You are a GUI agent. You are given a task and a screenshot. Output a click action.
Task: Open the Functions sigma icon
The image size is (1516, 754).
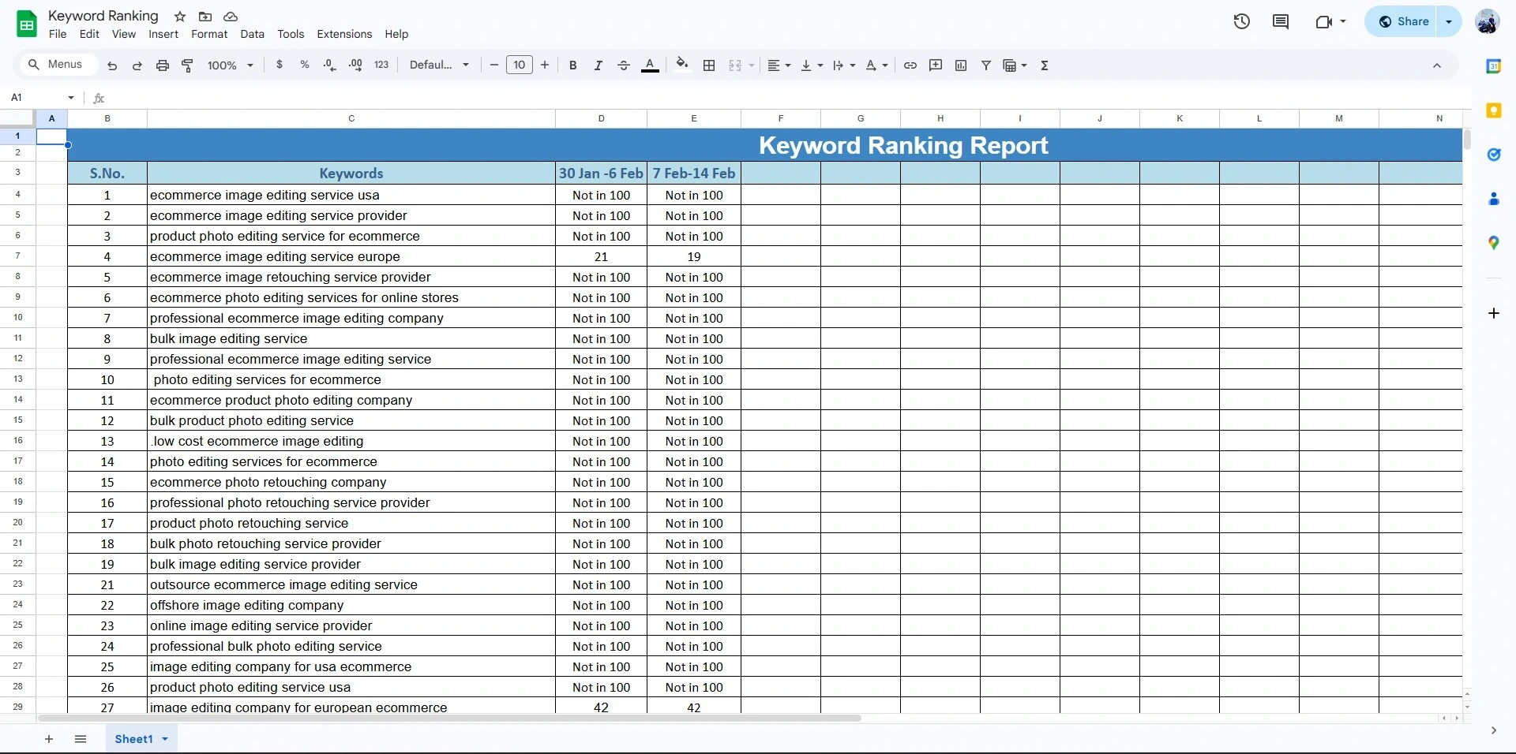(1045, 65)
